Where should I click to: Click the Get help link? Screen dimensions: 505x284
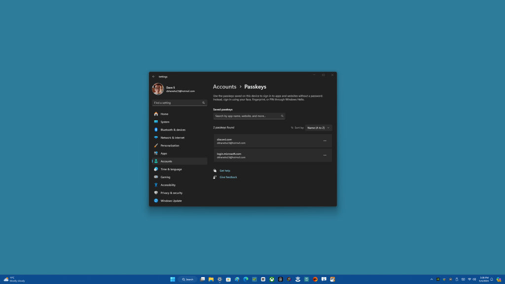[225, 170]
